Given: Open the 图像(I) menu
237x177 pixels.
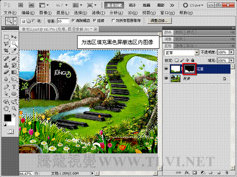Looking at the screenshot, I should [x=45, y=13].
